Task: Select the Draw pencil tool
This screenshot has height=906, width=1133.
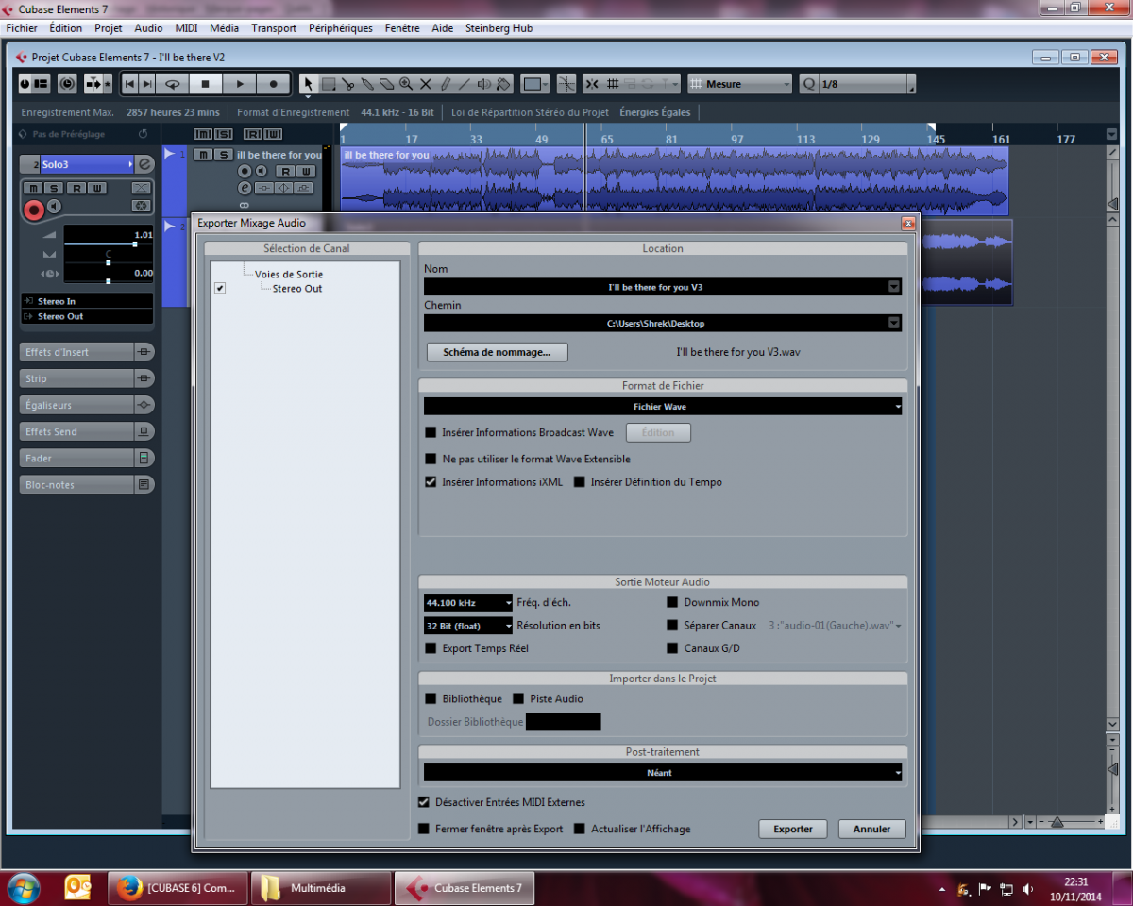Action: 445,84
